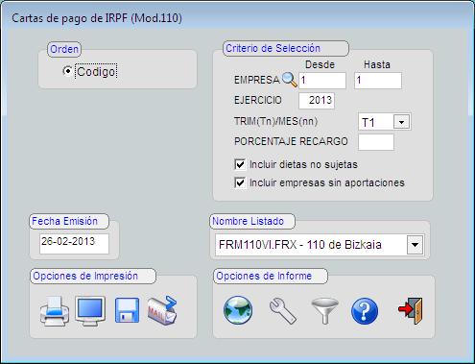Click the Codigo label text
The height and width of the screenshot is (364, 475).
[96, 71]
